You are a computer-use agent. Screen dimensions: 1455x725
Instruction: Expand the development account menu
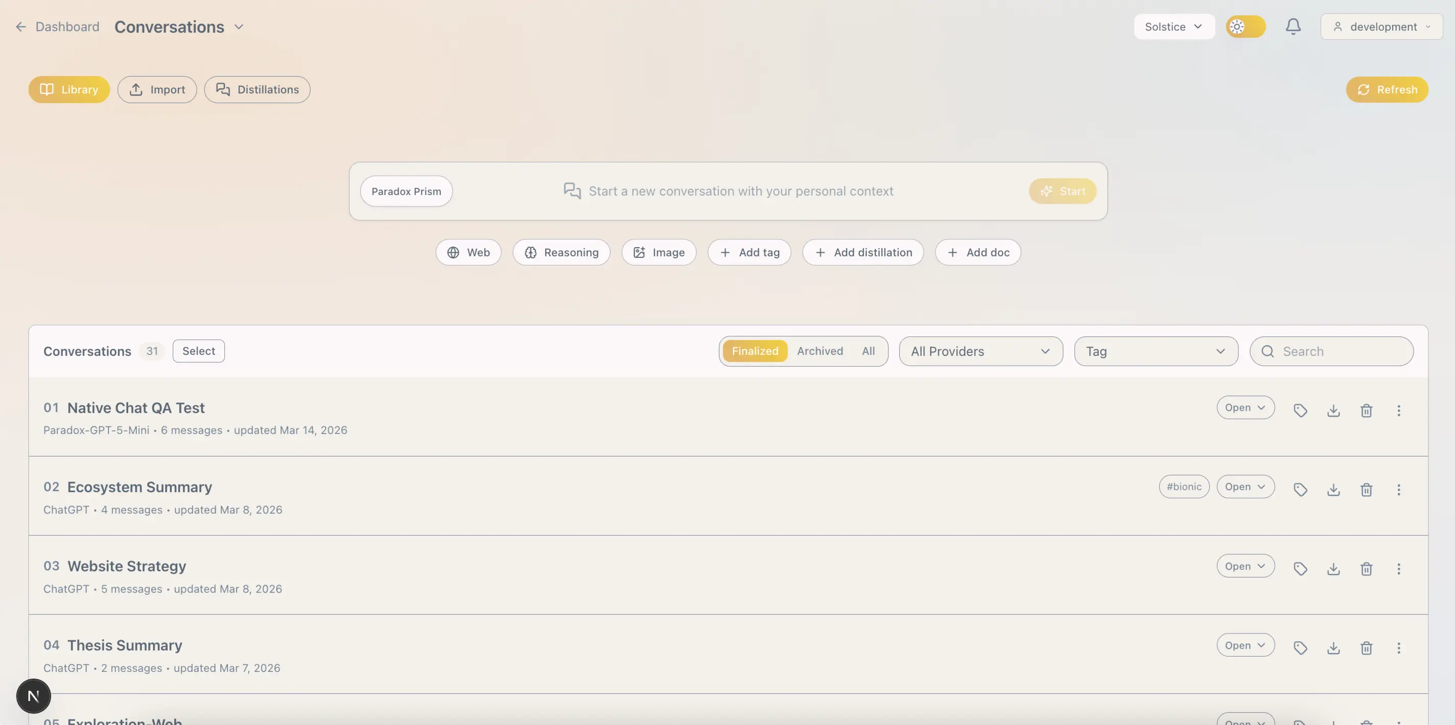[x=1381, y=26]
